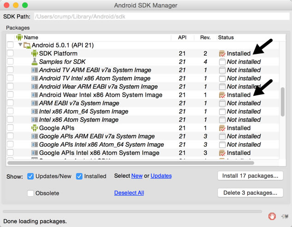The image size is (292, 227).
Task: Click the Delete 3 packages button
Action: point(250,193)
